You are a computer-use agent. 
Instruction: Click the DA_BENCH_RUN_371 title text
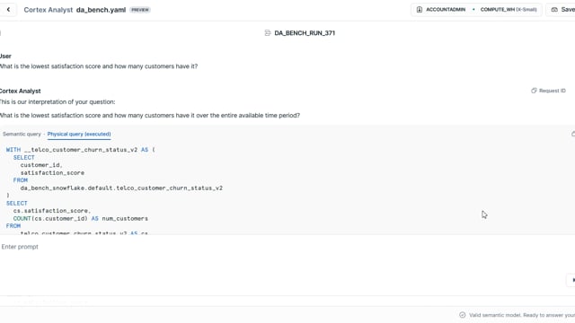point(305,33)
